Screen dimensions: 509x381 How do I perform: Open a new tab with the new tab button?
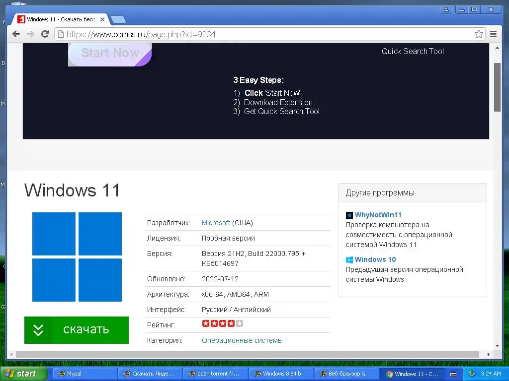click(118, 19)
